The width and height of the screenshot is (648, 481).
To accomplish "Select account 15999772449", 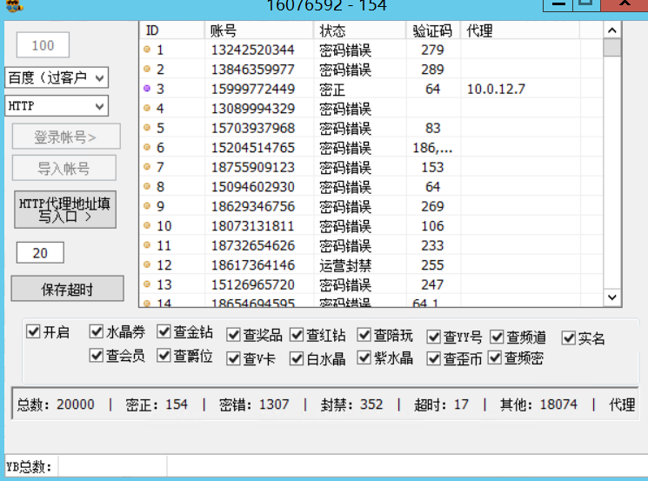I will (252, 89).
